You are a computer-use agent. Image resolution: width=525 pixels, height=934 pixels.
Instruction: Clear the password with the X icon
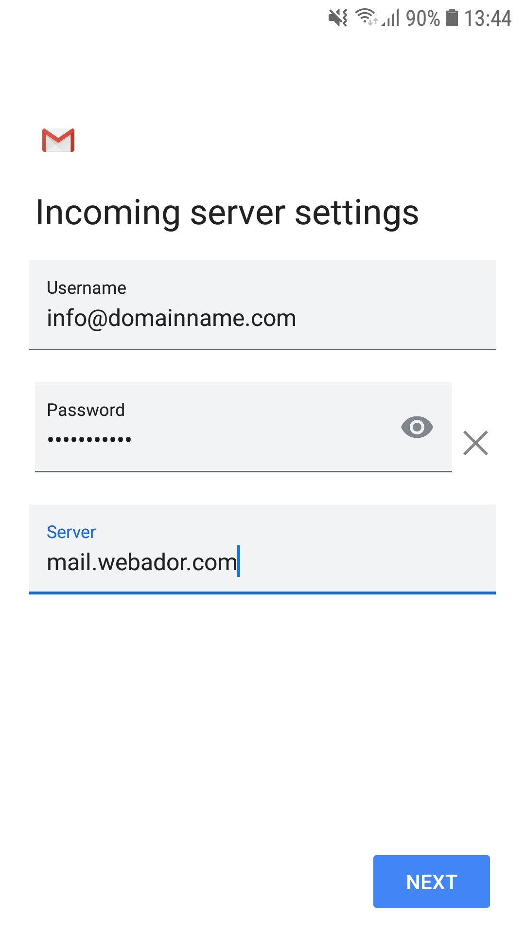475,443
